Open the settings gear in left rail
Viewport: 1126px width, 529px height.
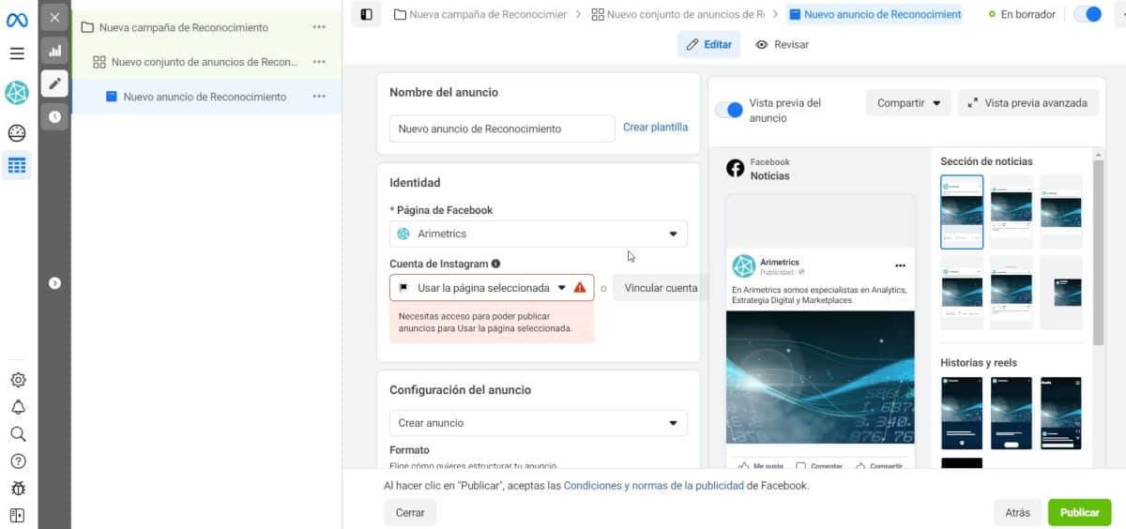click(18, 380)
